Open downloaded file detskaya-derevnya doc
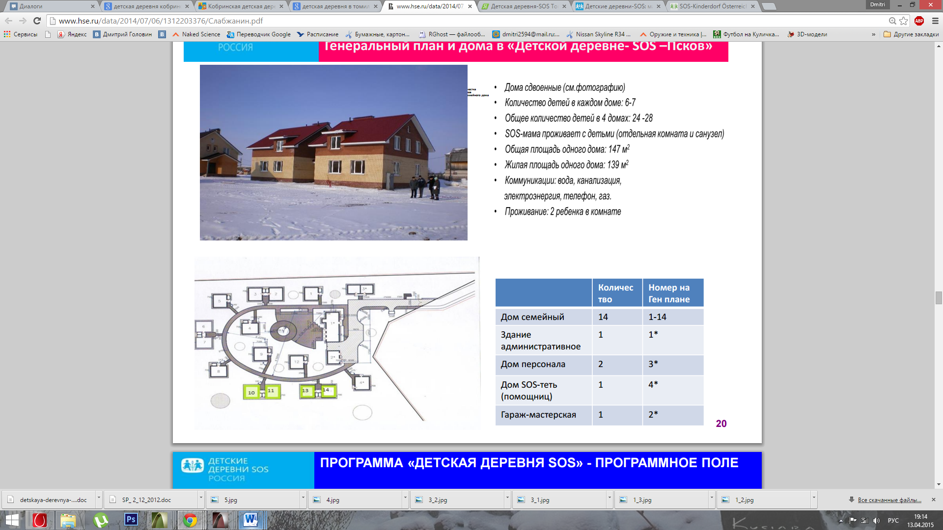 click(48, 500)
